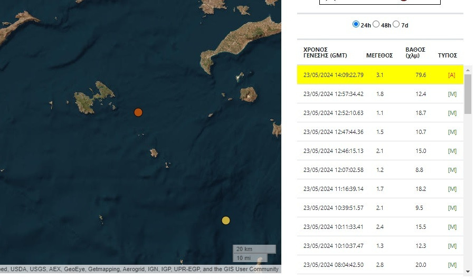Open [M] link for 12:47:44.36 event
Image resolution: width=475 pixels, height=279 pixels.
(x=452, y=132)
